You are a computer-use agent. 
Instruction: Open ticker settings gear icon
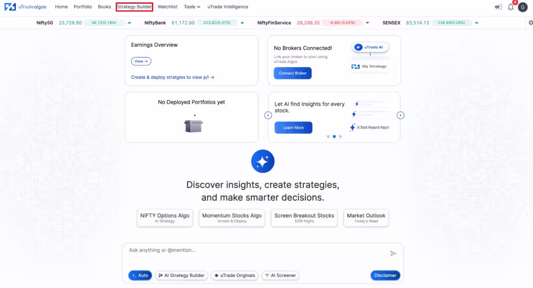coord(531,23)
